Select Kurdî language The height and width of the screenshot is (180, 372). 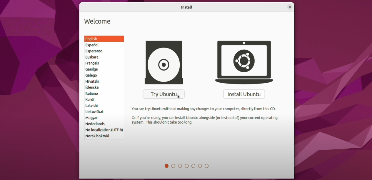tap(104, 100)
